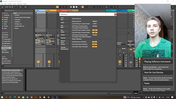The image size is (176, 99).
Task: Select Orange collection tag
Action: coord(6,17)
